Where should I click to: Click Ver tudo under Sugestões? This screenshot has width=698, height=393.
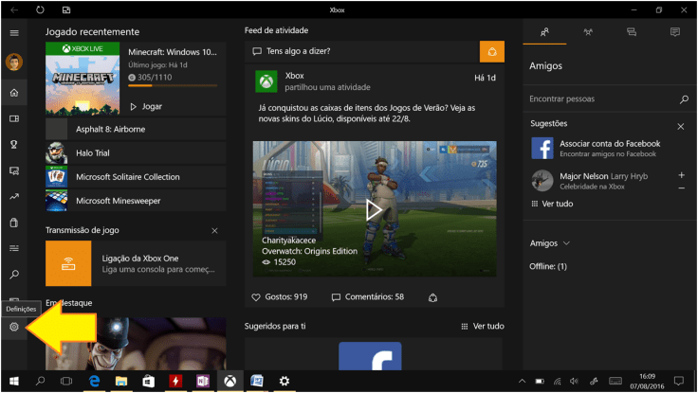click(556, 204)
